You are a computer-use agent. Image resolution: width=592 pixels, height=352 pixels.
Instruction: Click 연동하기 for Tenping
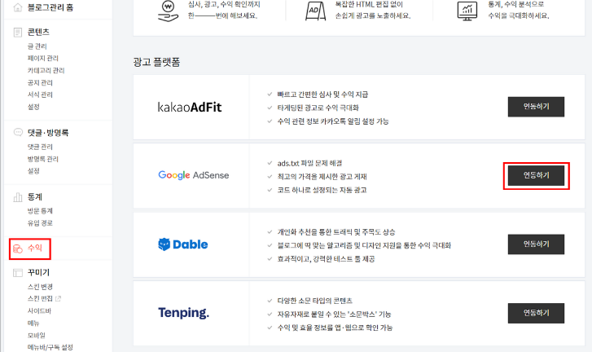click(536, 313)
